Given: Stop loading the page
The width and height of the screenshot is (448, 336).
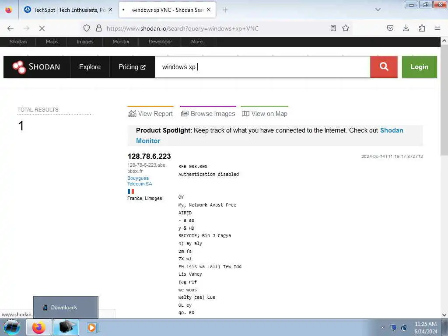Looking at the screenshot, I should point(42,28).
